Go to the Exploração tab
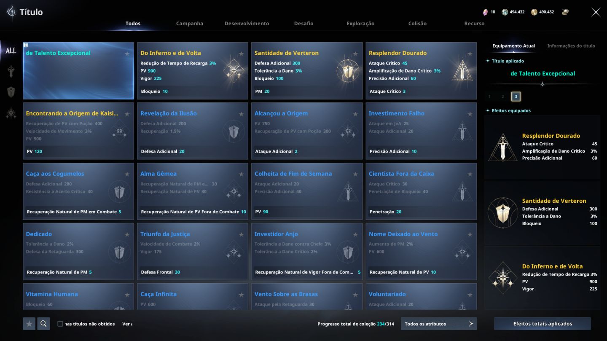The image size is (607, 341). pyautogui.click(x=360, y=24)
